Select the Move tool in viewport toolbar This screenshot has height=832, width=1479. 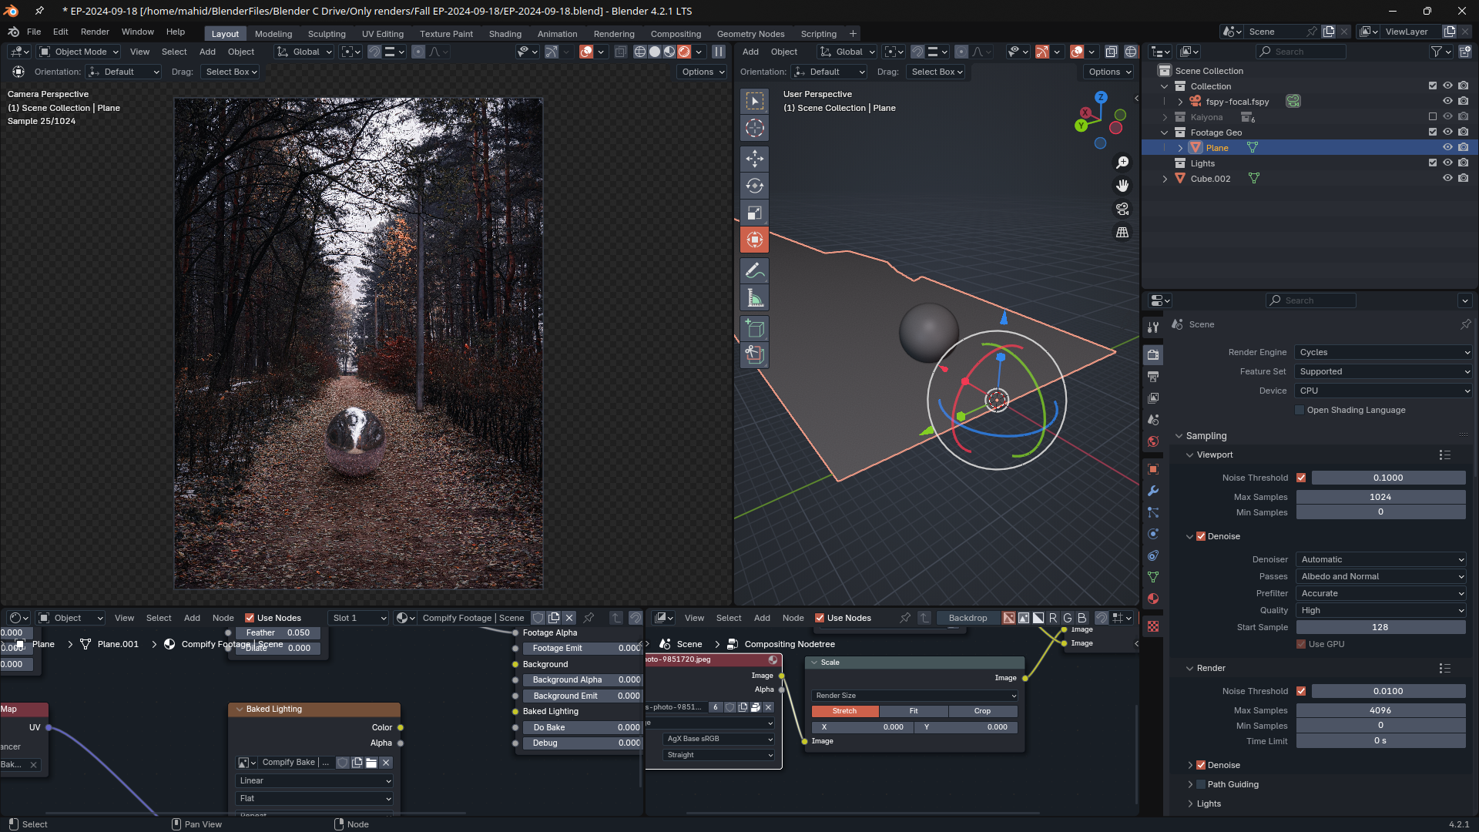click(754, 159)
